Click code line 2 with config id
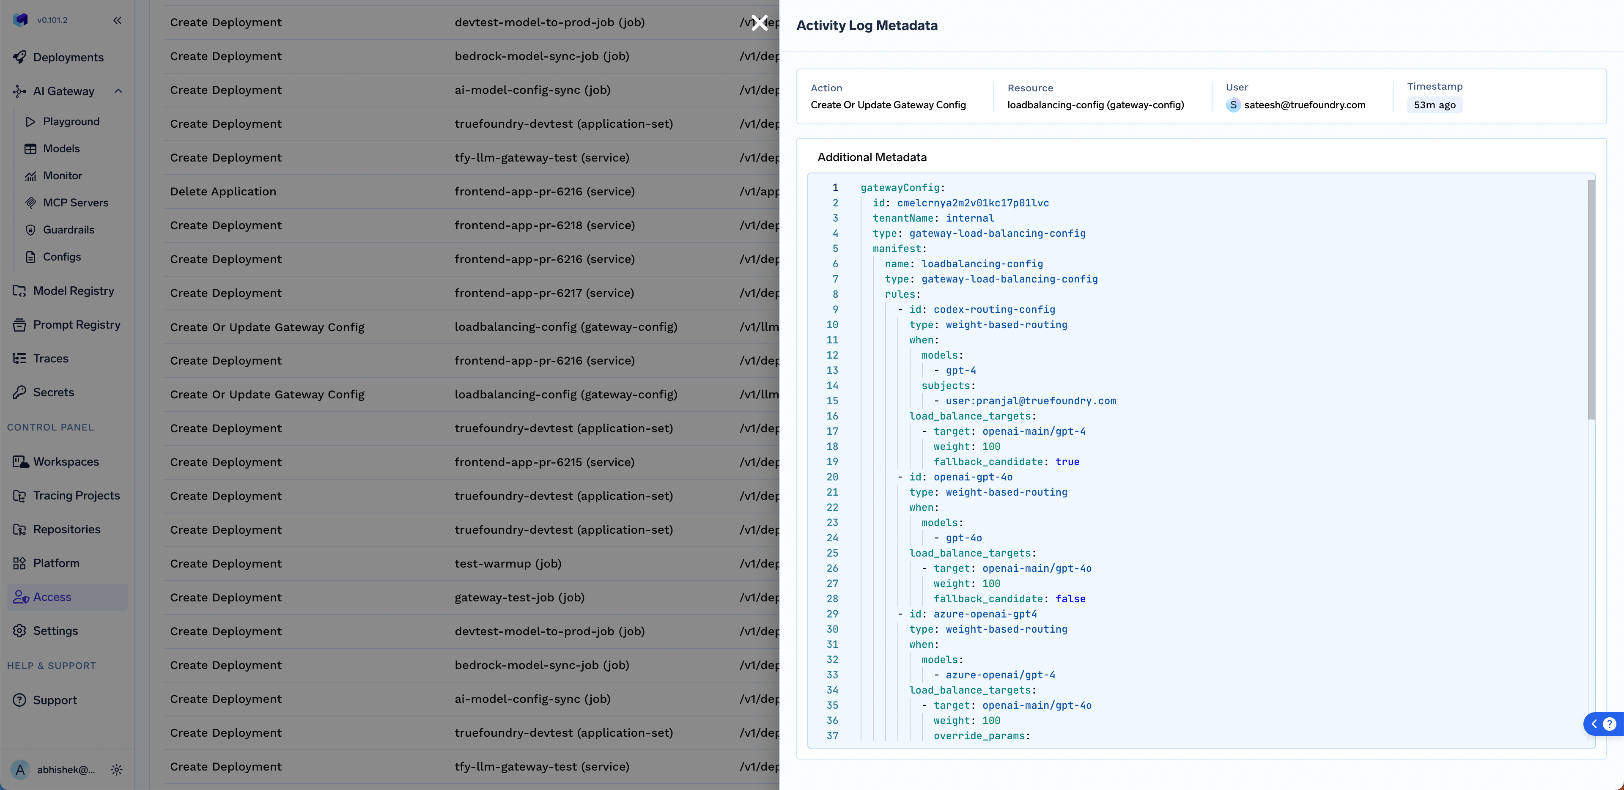The width and height of the screenshot is (1624, 790). pos(961,203)
